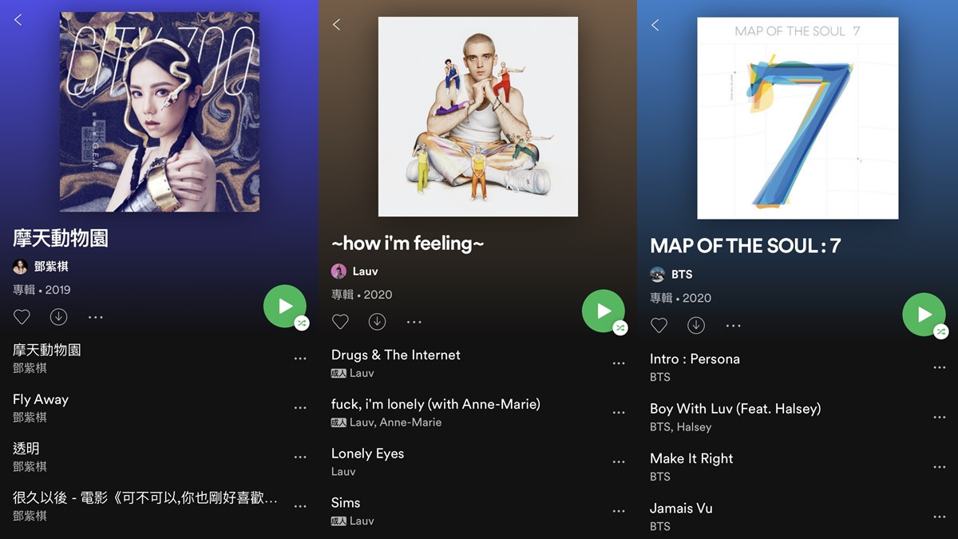Viewport: 958px width, 539px height.
Task: Play the 摩天動物園 album by 鄧紫棋
Action: (x=284, y=306)
